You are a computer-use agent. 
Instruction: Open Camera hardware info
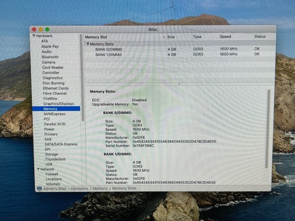(x=48, y=62)
